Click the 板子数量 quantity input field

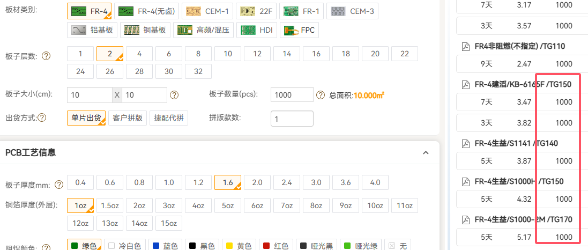[292, 94]
